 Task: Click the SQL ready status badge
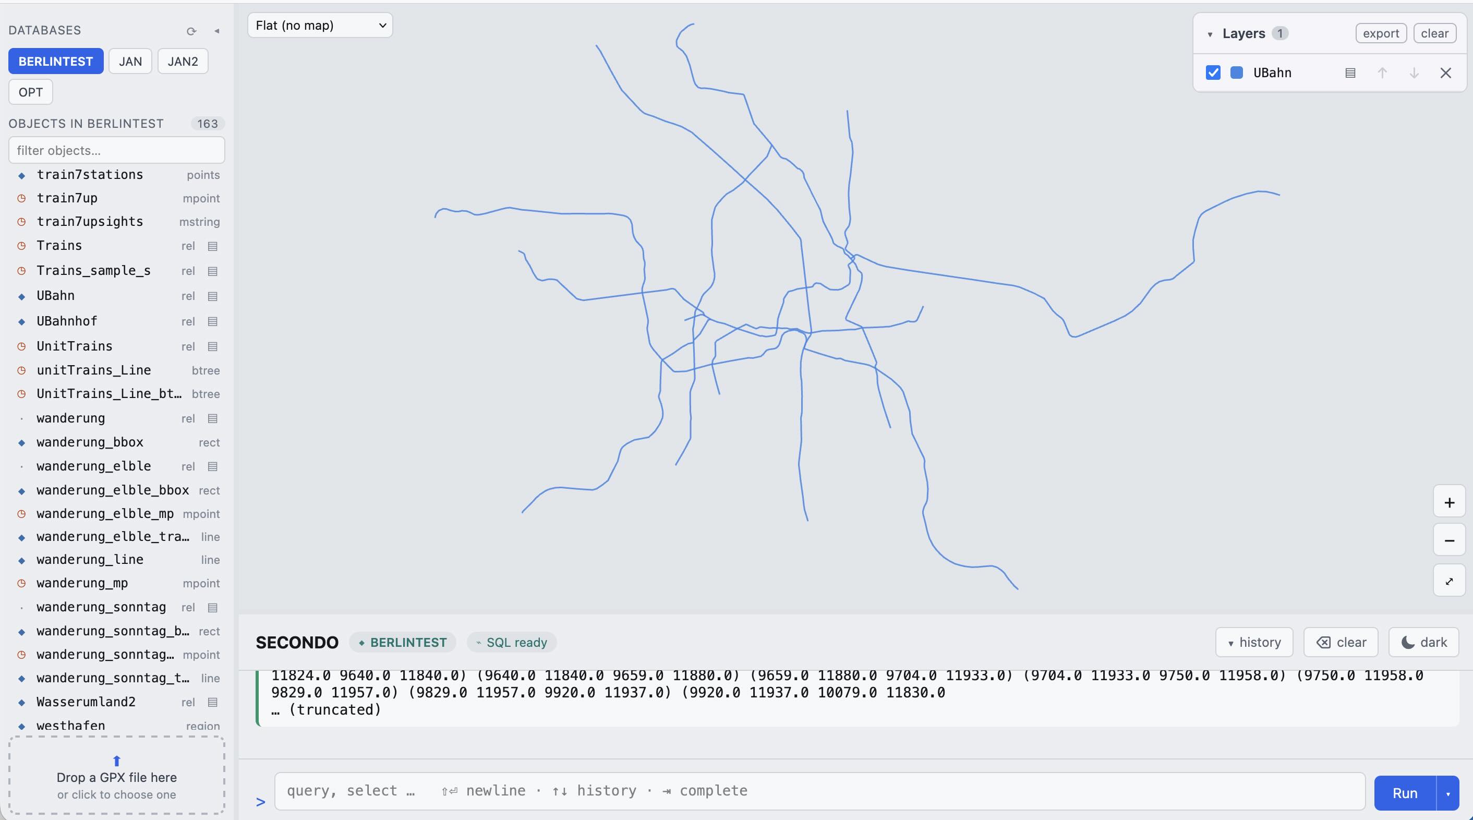(512, 642)
